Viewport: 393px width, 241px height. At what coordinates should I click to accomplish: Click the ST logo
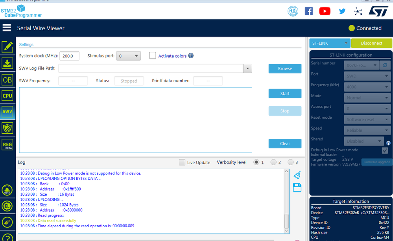click(x=378, y=11)
